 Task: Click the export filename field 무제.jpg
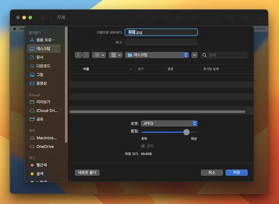161,32
